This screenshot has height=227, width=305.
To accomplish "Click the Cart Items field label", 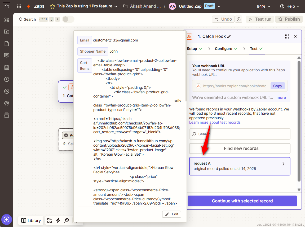I will click(85, 66).
